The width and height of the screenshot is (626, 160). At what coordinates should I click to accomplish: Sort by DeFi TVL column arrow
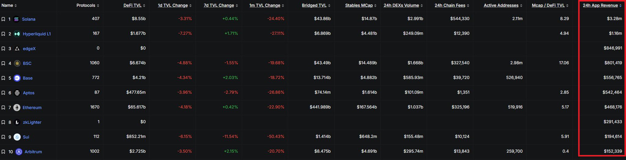click(x=144, y=6)
